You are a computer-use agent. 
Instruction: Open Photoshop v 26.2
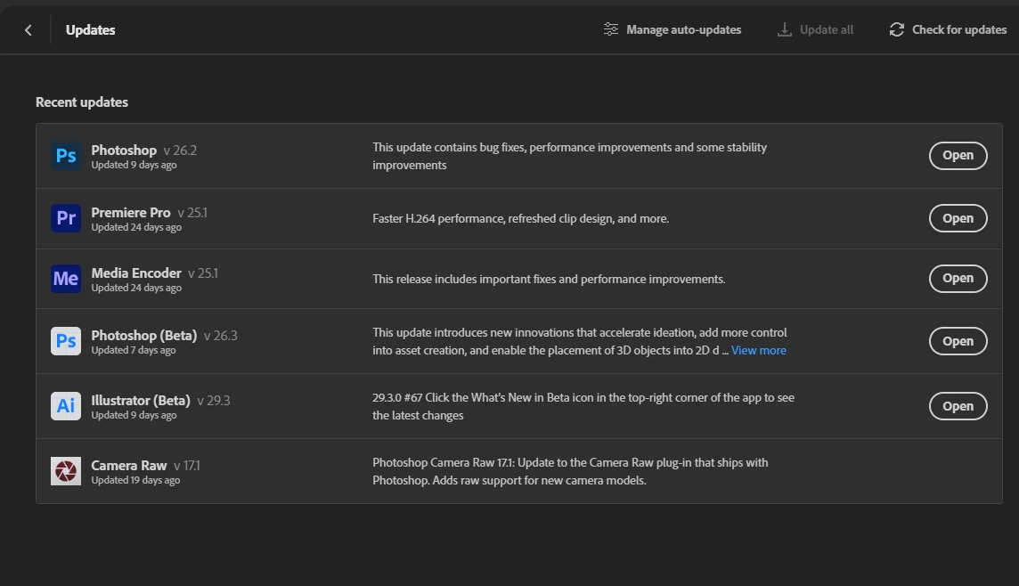point(958,155)
